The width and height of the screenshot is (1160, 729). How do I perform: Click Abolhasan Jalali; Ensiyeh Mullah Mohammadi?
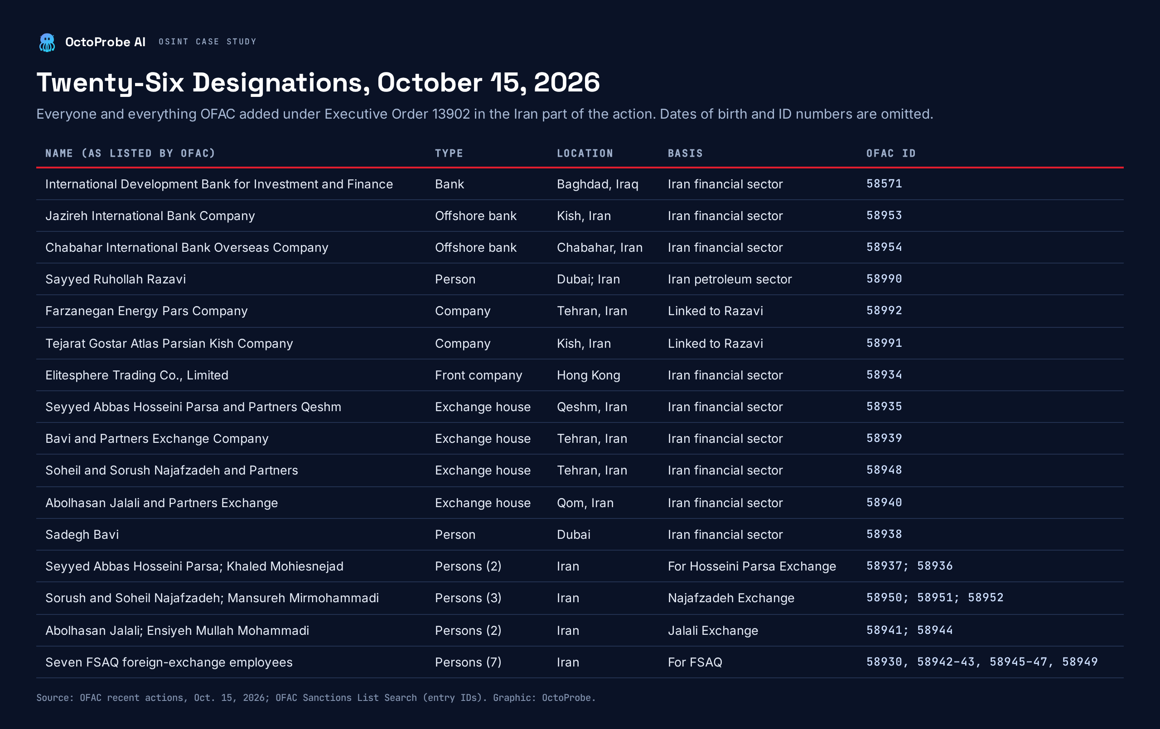point(177,630)
